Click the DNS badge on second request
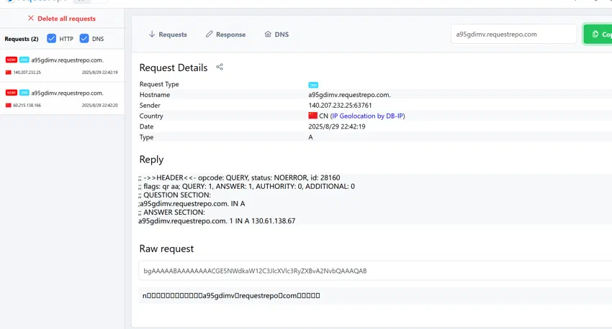Image resolution: width=612 pixels, height=329 pixels. [24, 93]
